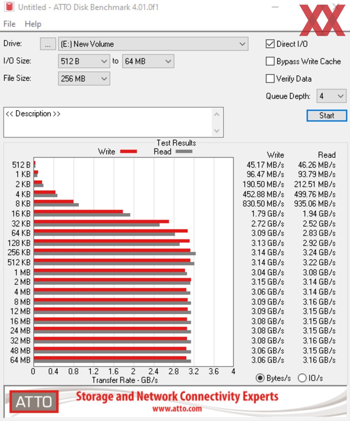The width and height of the screenshot is (350, 421).
Task: Click the read value 93.79 MB/s
Action: point(317,174)
